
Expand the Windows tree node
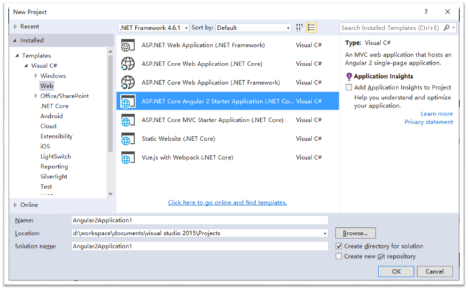pyautogui.click(x=36, y=76)
